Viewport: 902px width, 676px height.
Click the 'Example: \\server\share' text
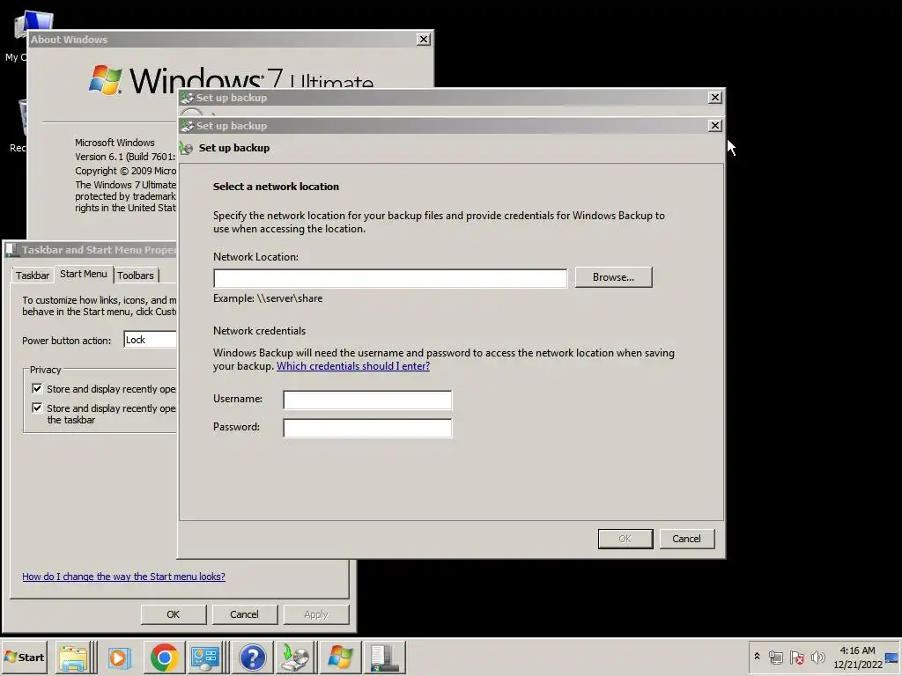point(268,298)
